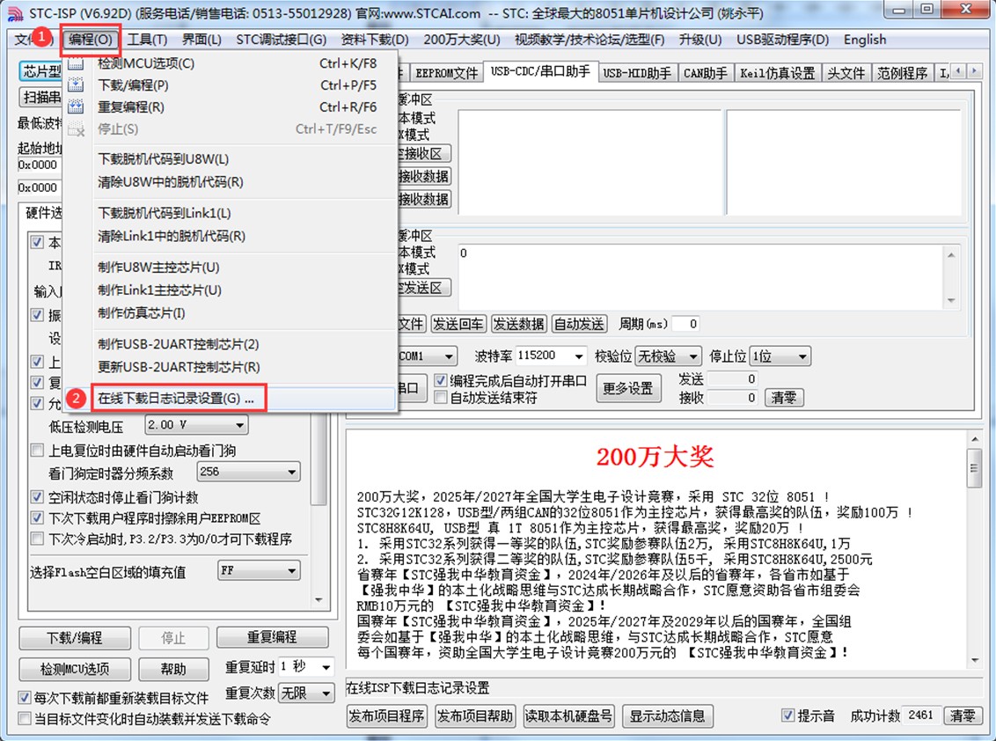Open the STC调试接口(G) menu
The width and height of the screenshot is (996, 741).
tap(282, 40)
